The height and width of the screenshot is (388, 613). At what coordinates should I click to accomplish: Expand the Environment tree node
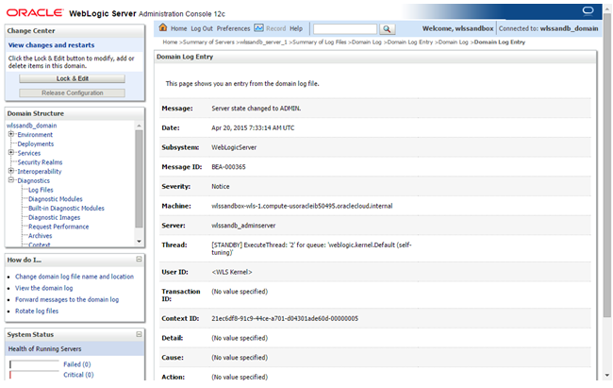pos(11,134)
